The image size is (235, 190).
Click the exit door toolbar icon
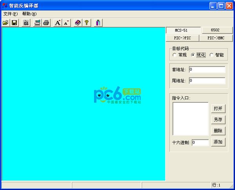click(x=98, y=23)
